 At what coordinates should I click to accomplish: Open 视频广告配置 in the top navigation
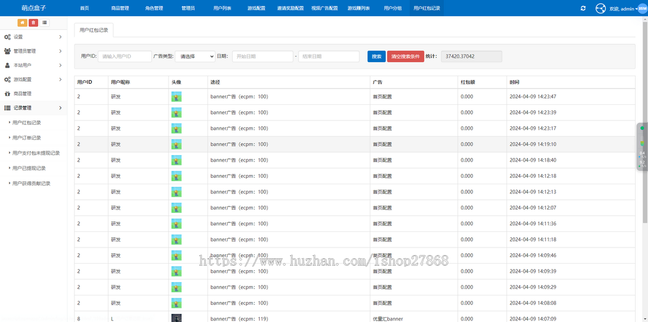click(x=325, y=8)
